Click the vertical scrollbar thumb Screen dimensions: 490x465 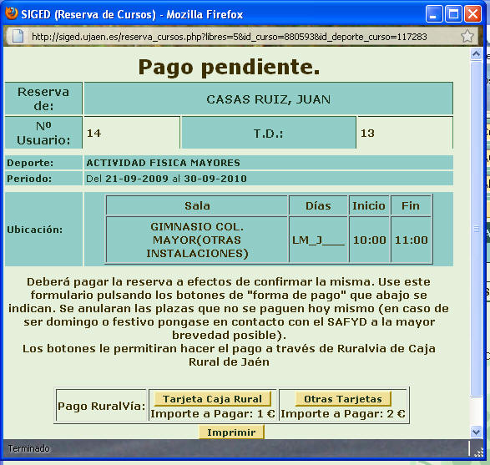coord(477,229)
